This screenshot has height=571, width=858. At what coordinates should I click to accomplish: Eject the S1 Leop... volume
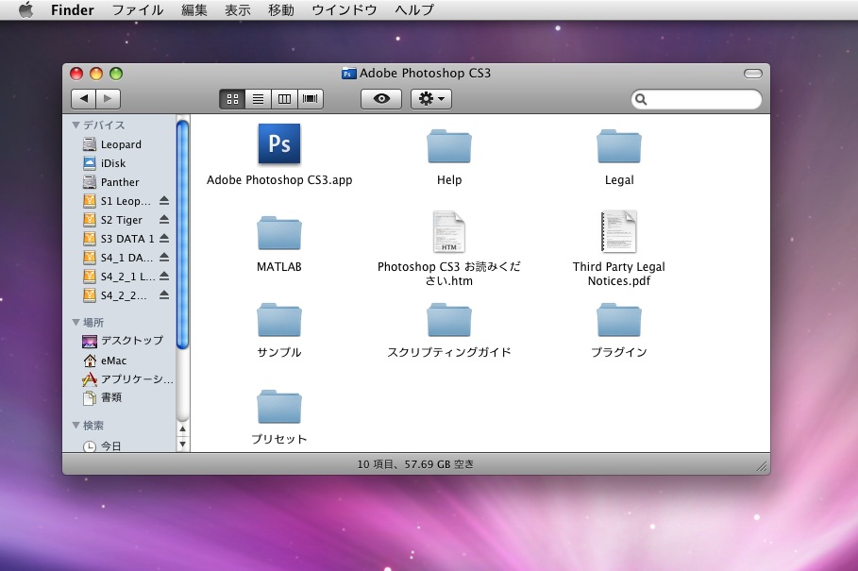(x=164, y=201)
